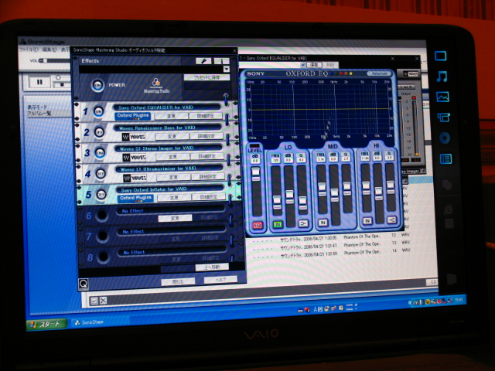Click the save button next to the Equaliser preset dropdown
Image resolution: width=495 pixels, height=371 pixels.
(314, 65)
